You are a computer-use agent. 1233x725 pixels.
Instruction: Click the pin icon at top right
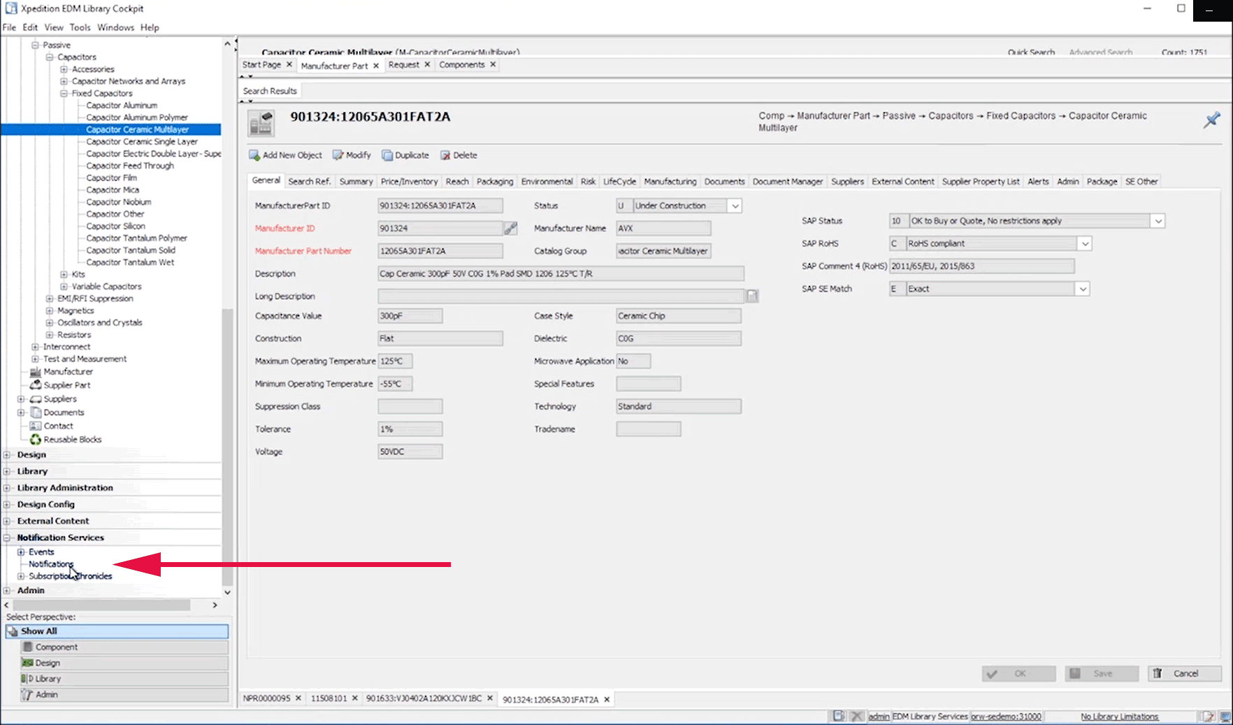(1211, 120)
